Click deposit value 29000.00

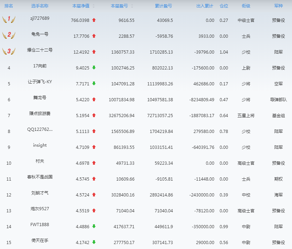[205, 243]
